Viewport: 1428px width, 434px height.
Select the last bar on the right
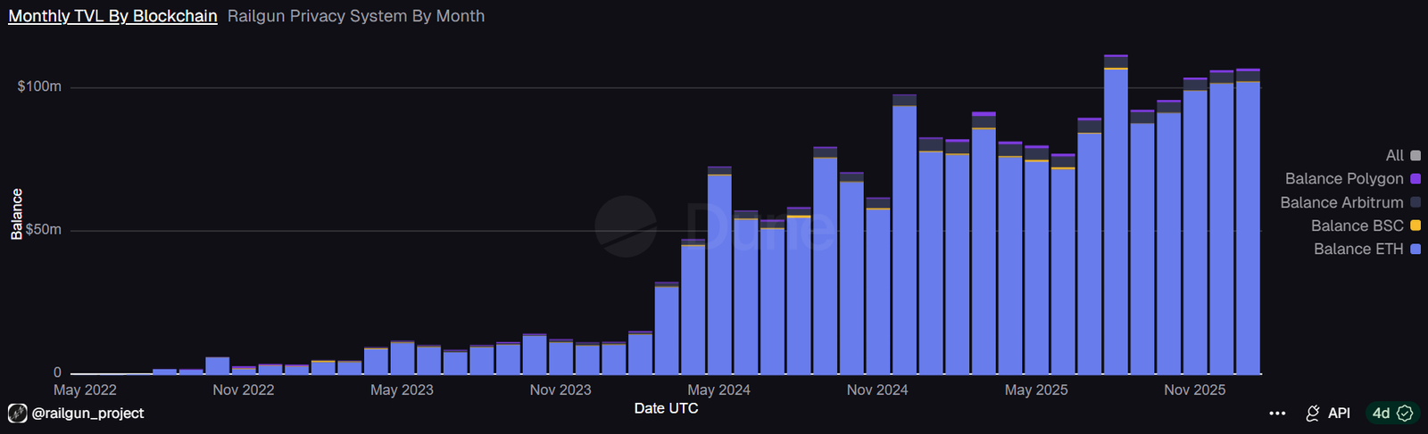click(1248, 223)
